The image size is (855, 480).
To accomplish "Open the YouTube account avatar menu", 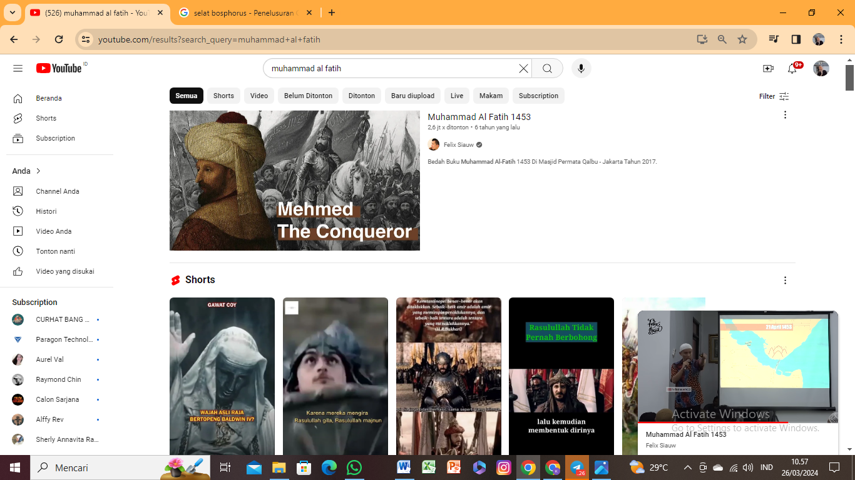I will click(821, 69).
